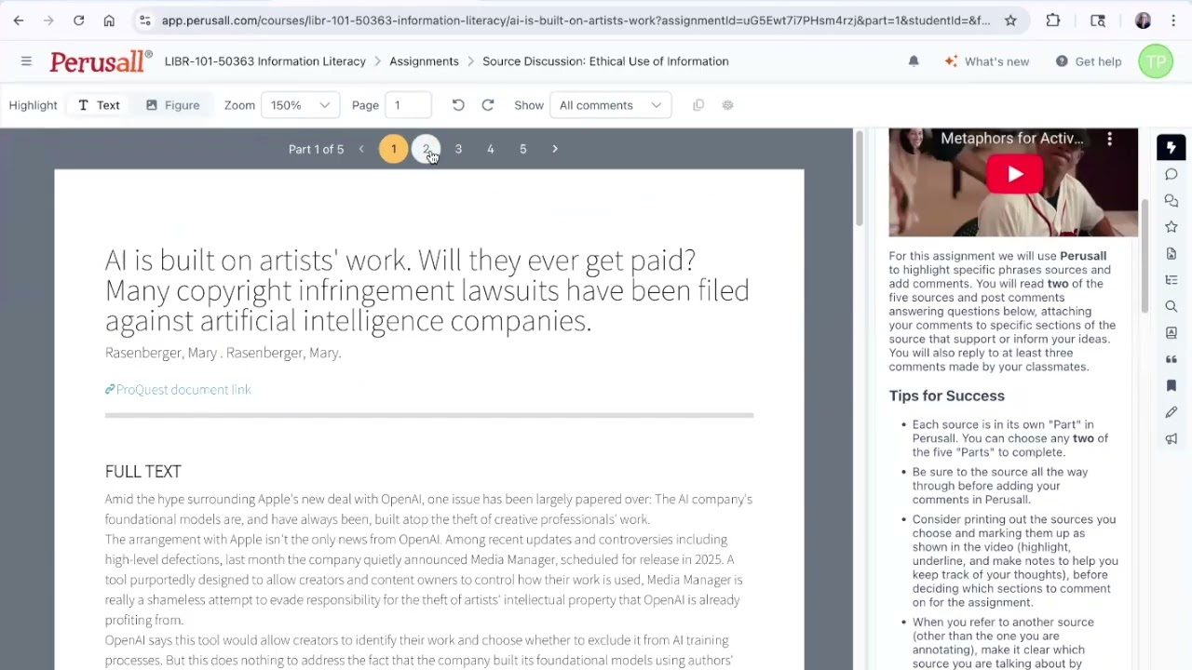Open the quotation marks sidebar icon
Image resolution: width=1192 pixels, height=670 pixels.
coord(1172,359)
